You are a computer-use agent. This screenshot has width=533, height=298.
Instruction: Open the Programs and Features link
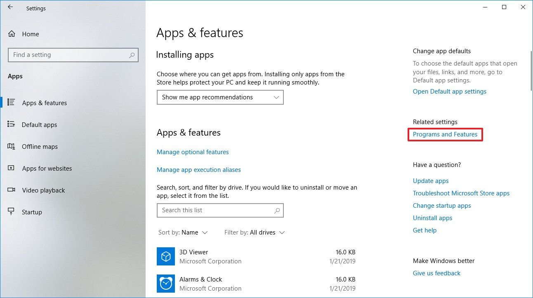[445, 134]
